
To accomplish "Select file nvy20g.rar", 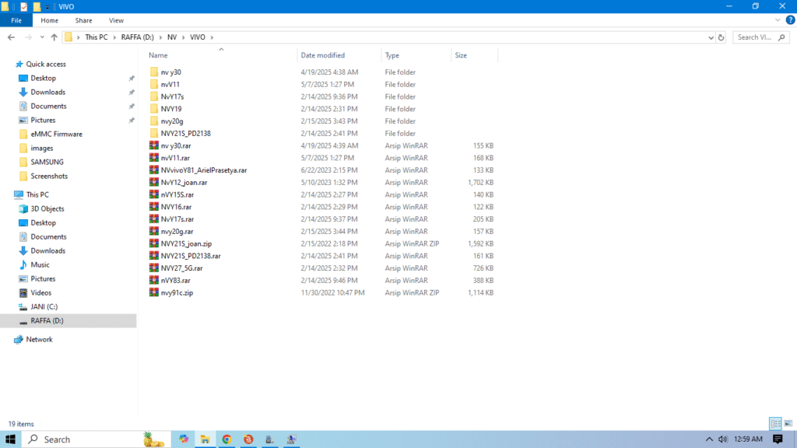I will click(x=177, y=231).
